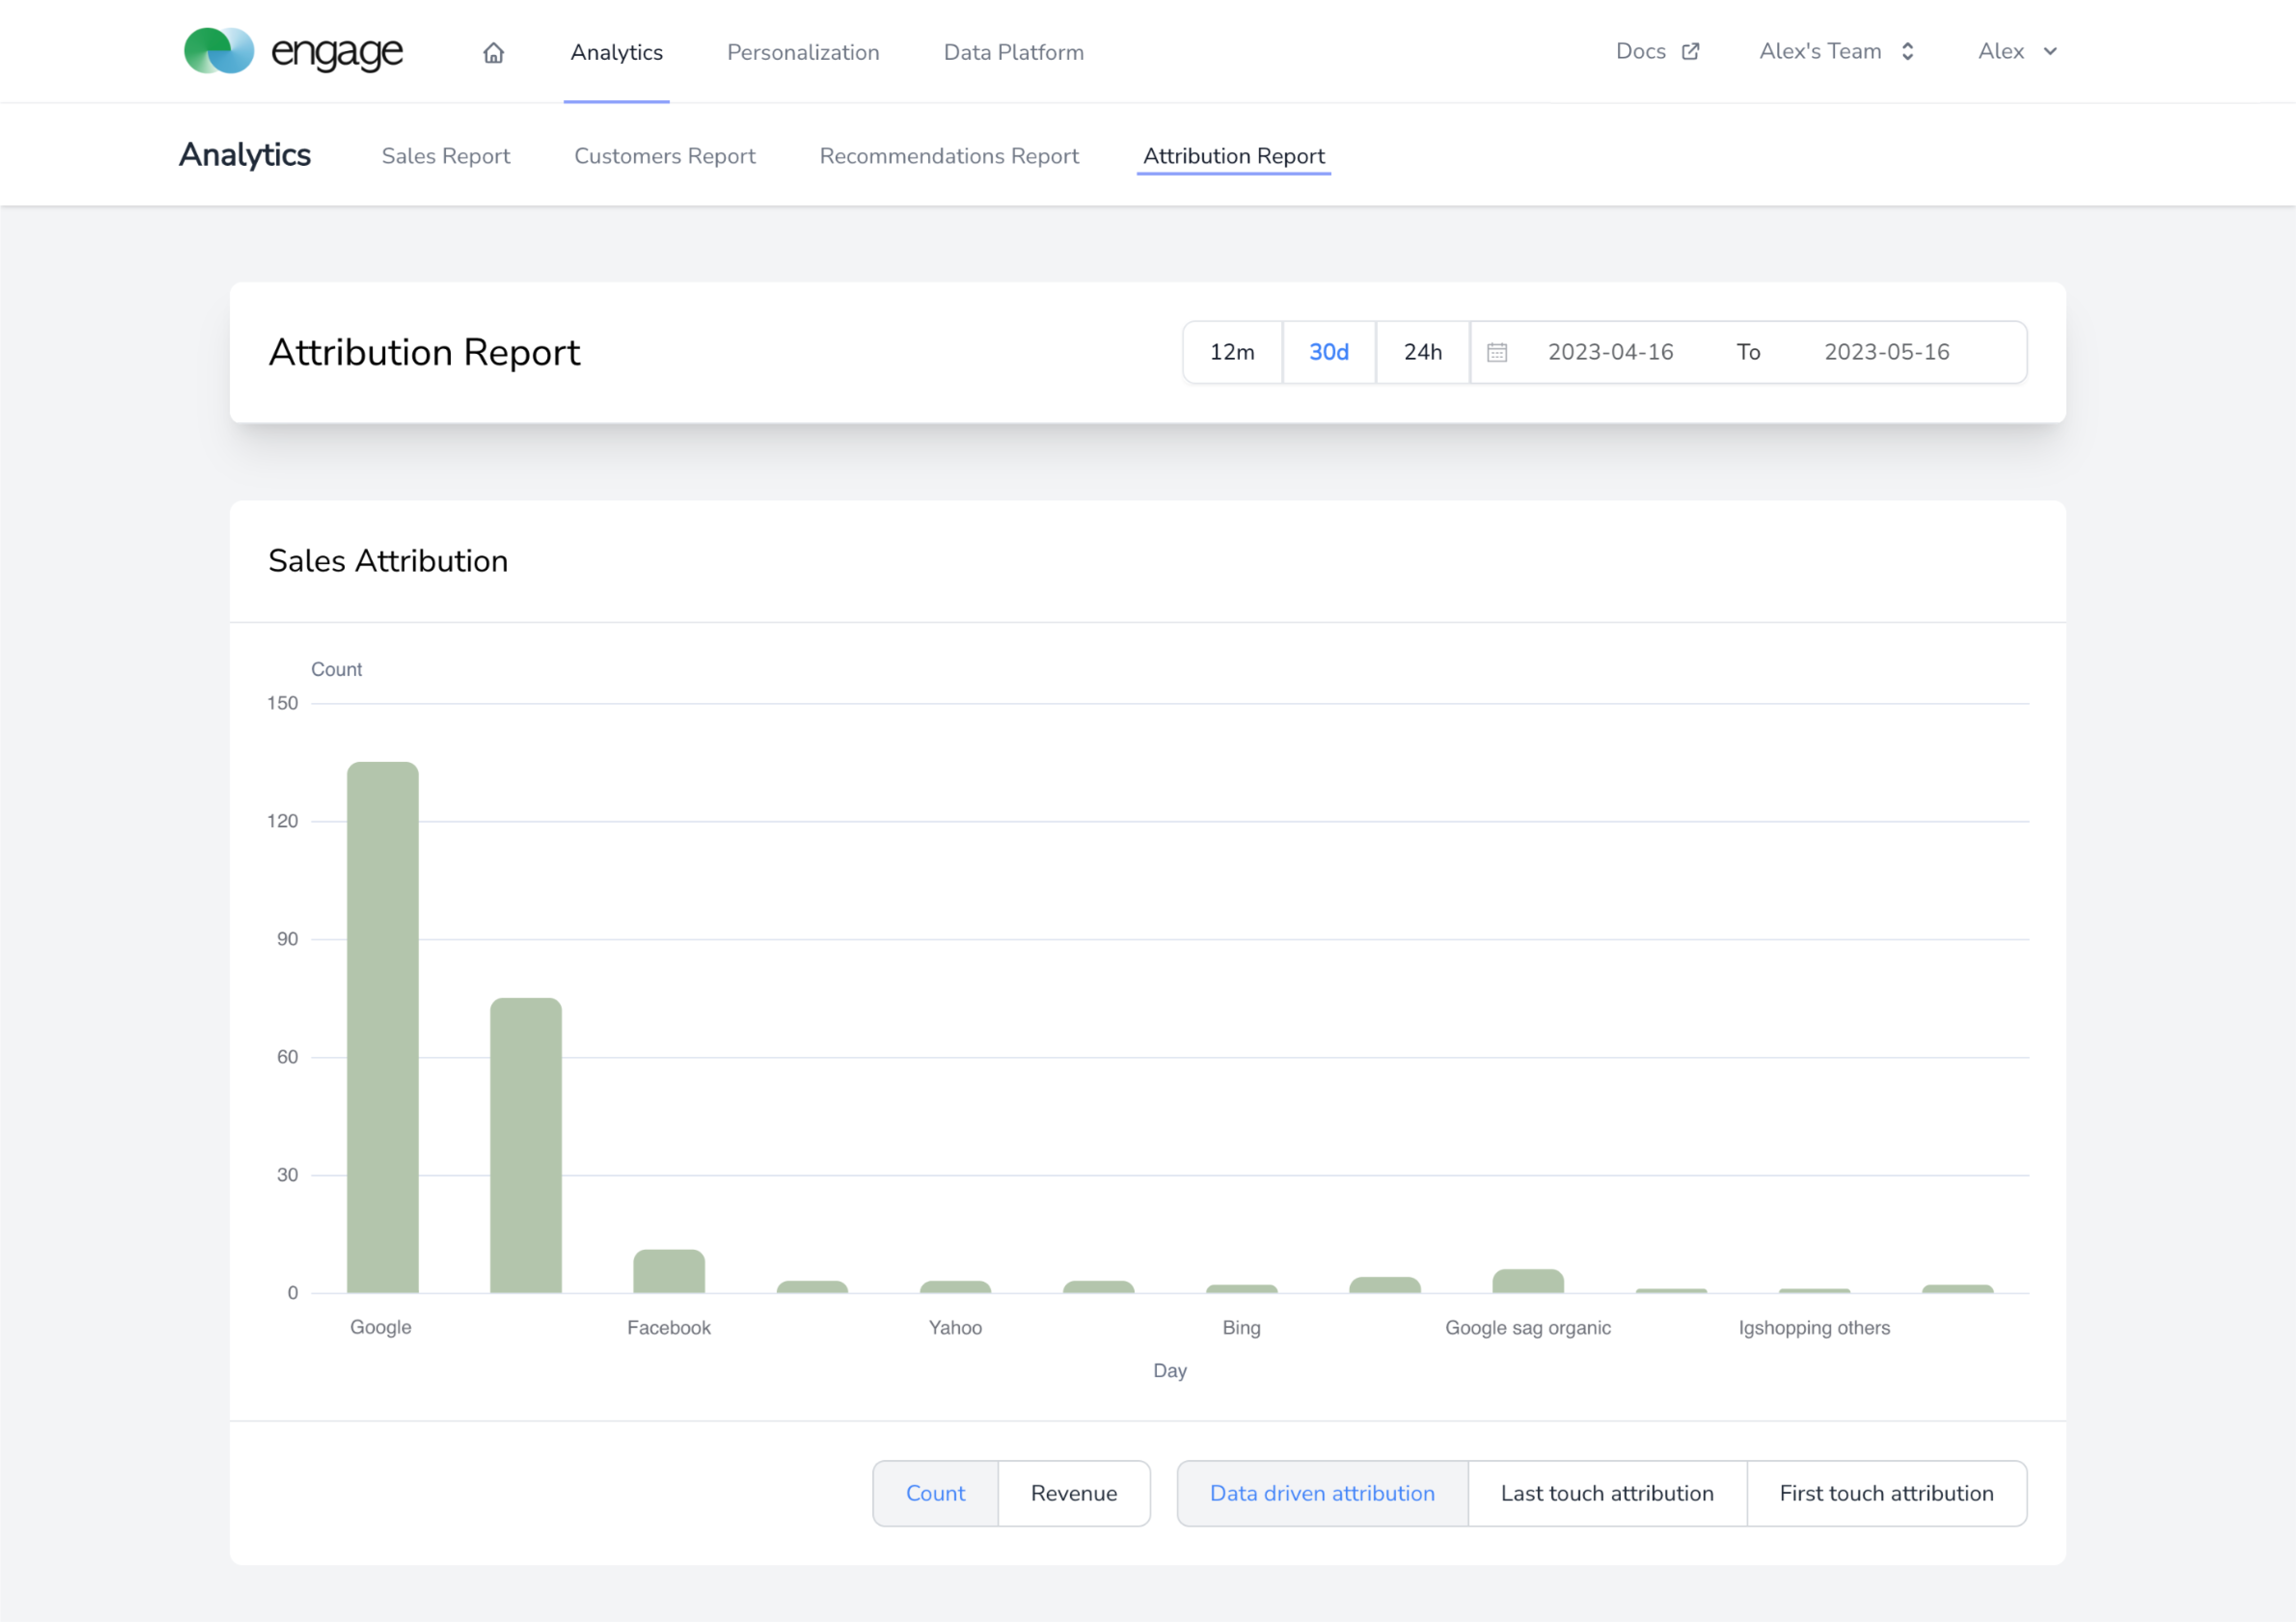This screenshot has height=1622, width=2296.
Task: Expand the Alex user menu
Action: click(2015, 51)
